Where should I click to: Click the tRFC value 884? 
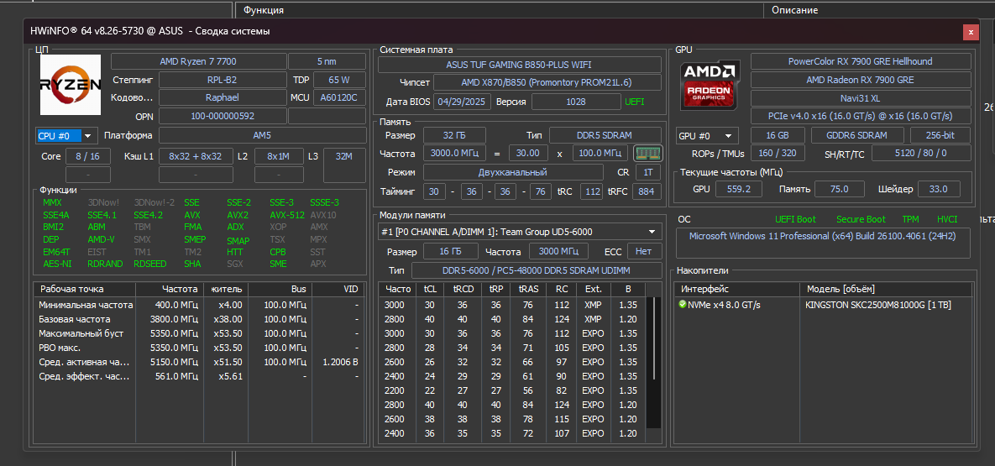(646, 191)
